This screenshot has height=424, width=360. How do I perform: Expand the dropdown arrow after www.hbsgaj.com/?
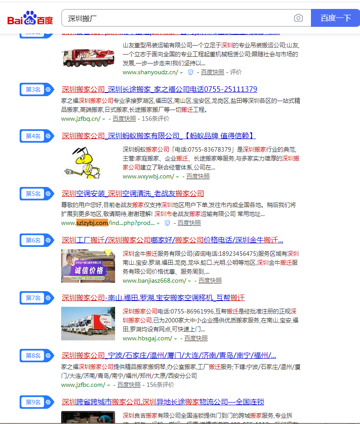pyautogui.click(x=176, y=339)
